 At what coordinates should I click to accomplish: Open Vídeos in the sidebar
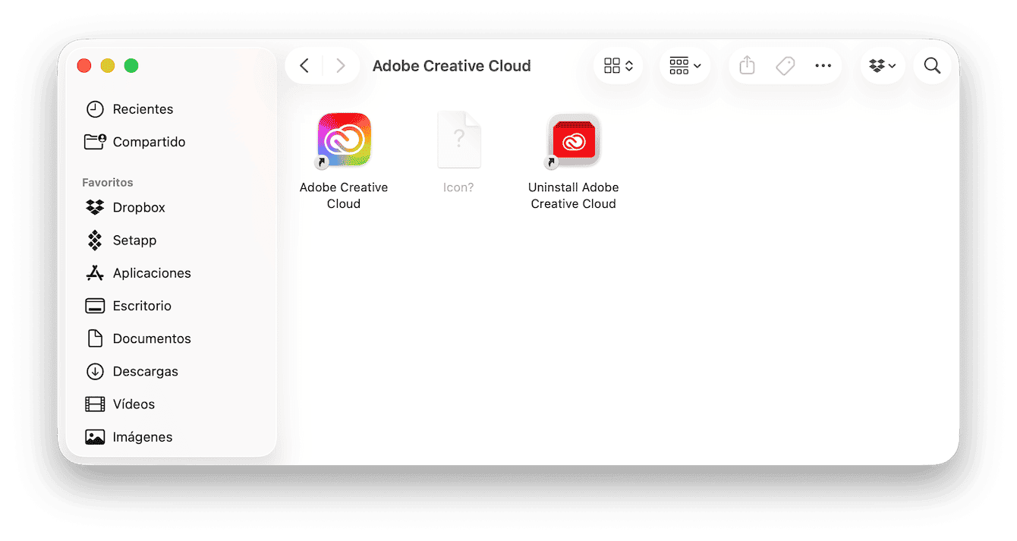click(x=173, y=404)
